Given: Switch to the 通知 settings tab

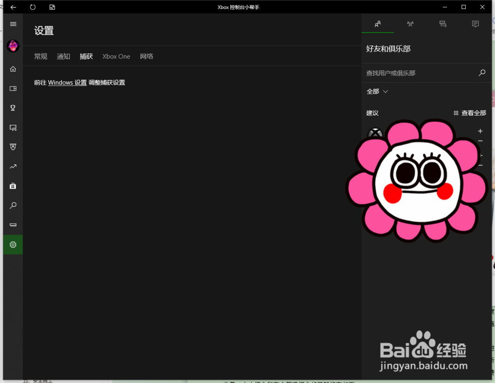Looking at the screenshot, I should point(63,56).
